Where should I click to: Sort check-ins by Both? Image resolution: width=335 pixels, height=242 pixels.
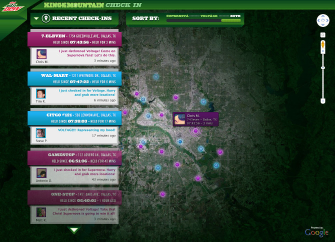235,16
